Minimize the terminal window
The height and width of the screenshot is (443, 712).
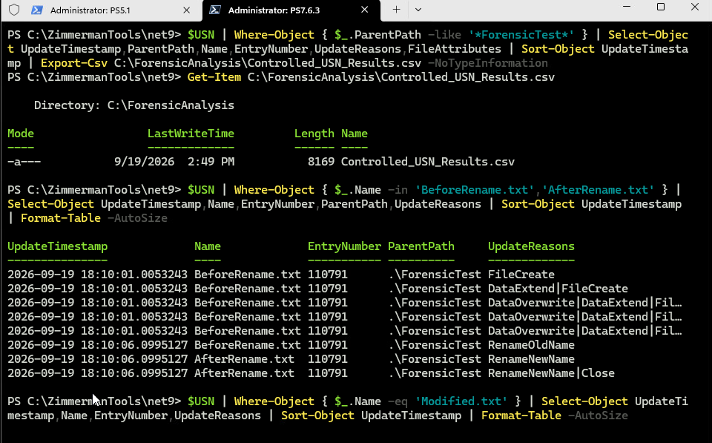(627, 7)
